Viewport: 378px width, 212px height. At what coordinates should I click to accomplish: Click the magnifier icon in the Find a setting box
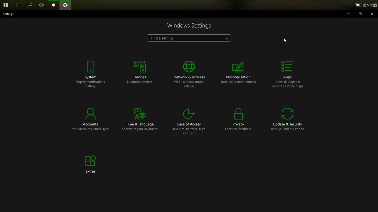pyautogui.click(x=227, y=38)
